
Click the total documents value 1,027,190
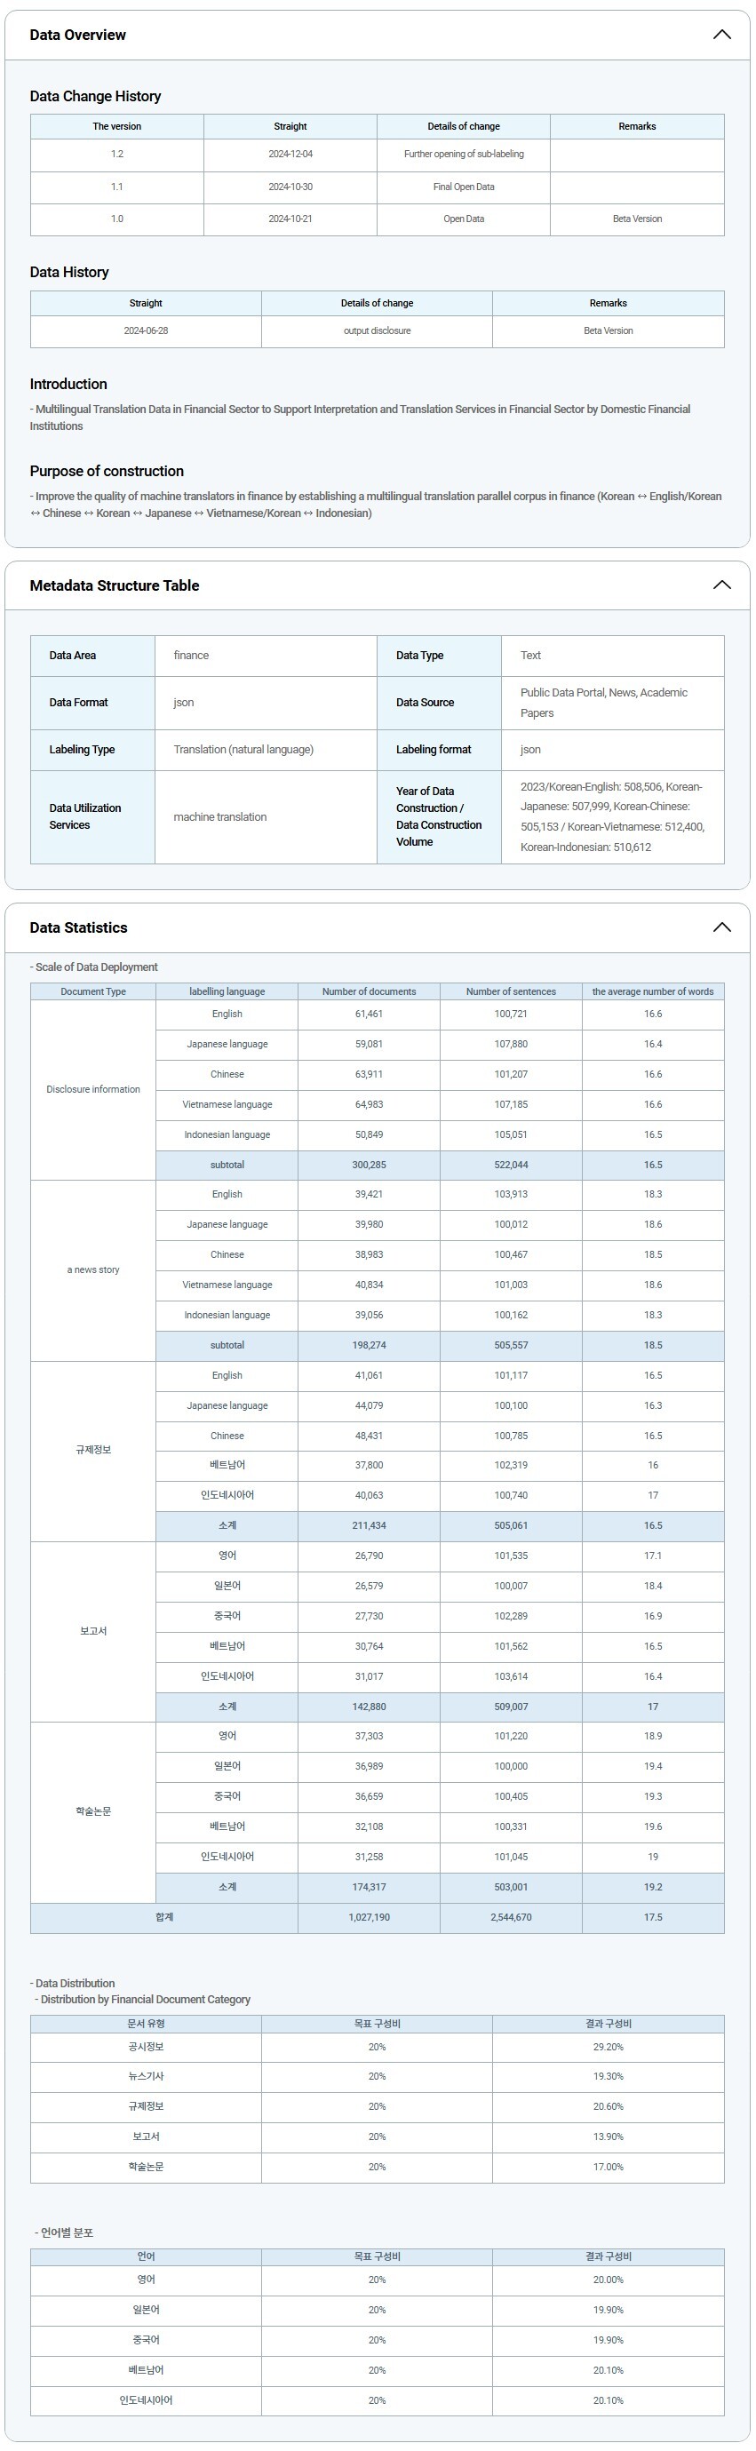[369, 1917]
